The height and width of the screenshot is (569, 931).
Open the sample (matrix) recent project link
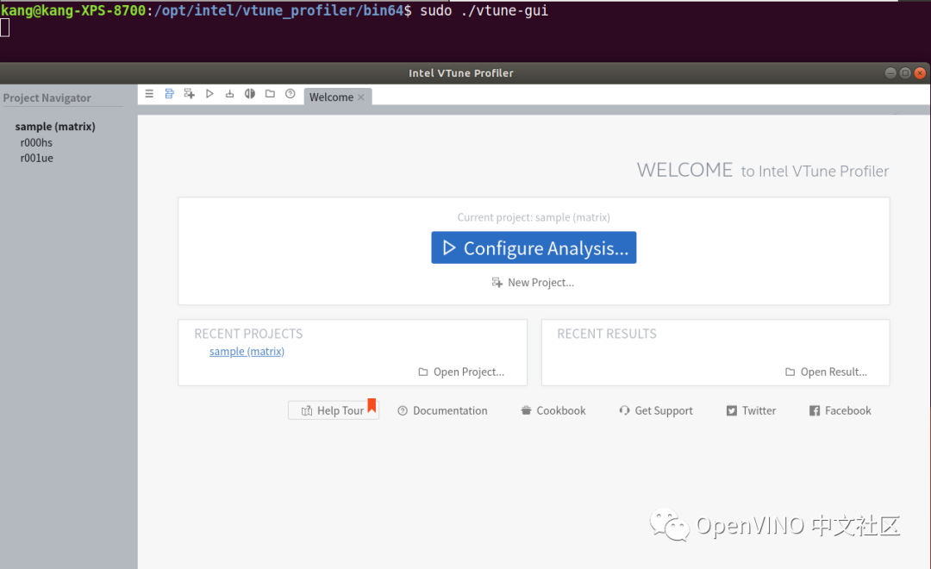click(x=247, y=352)
